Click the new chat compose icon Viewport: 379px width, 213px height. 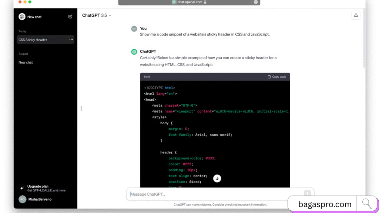pos(70,17)
